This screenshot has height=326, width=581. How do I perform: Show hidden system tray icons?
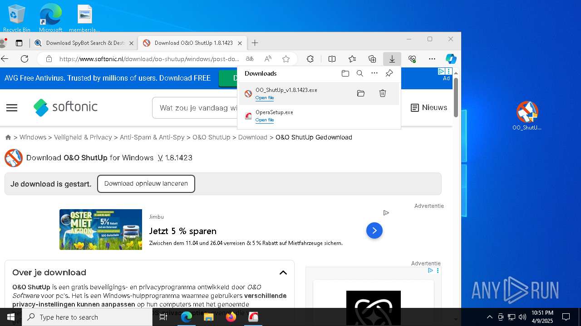click(489, 317)
